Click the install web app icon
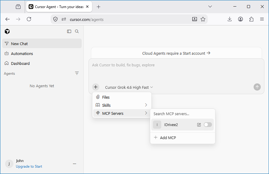 194,19
